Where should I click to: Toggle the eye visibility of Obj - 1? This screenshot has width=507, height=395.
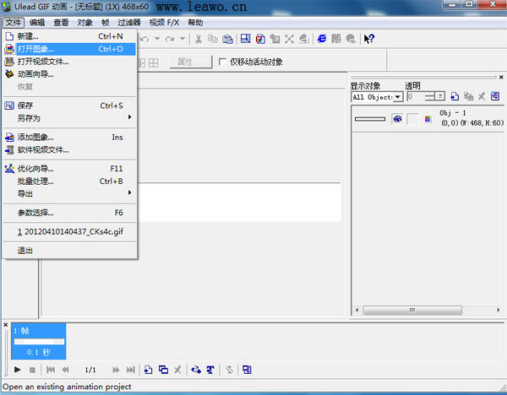[397, 119]
